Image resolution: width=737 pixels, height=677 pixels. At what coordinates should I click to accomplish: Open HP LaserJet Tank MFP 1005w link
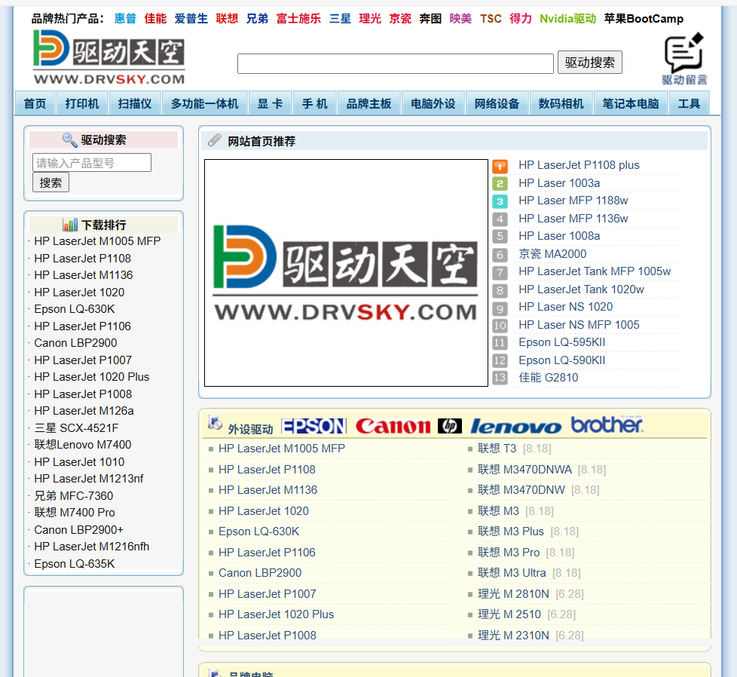[595, 271]
